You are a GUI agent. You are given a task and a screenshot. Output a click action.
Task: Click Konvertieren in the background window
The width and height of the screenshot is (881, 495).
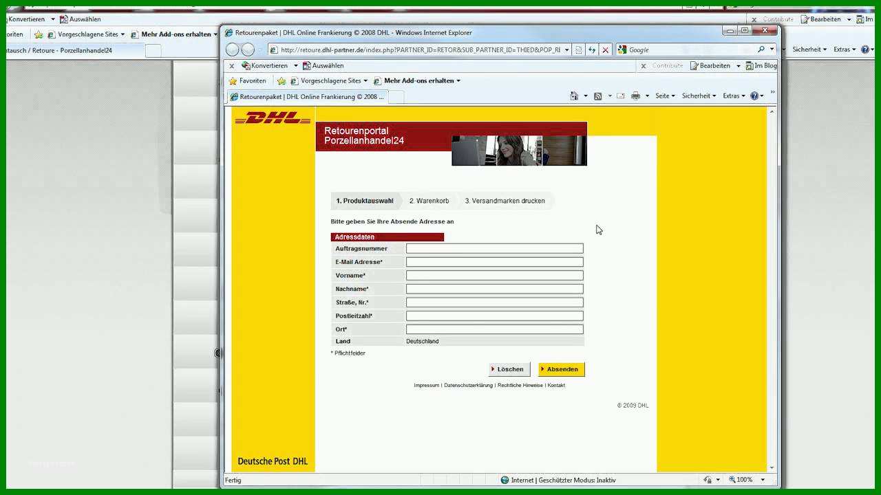click(x=27, y=19)
